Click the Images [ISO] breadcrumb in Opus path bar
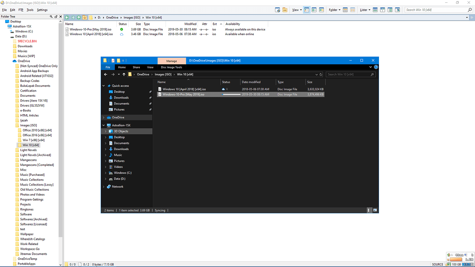Screen dimensions: 475x267 point(132,17)
